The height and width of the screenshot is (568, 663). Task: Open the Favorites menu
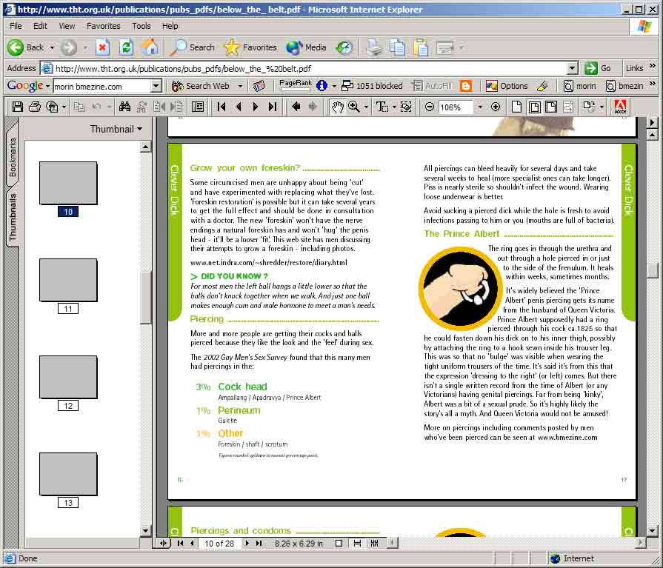click(103, 26)
